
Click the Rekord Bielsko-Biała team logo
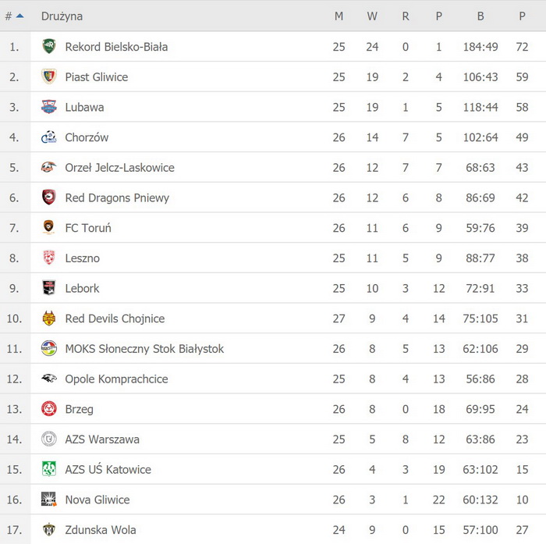tap(49, 47)
